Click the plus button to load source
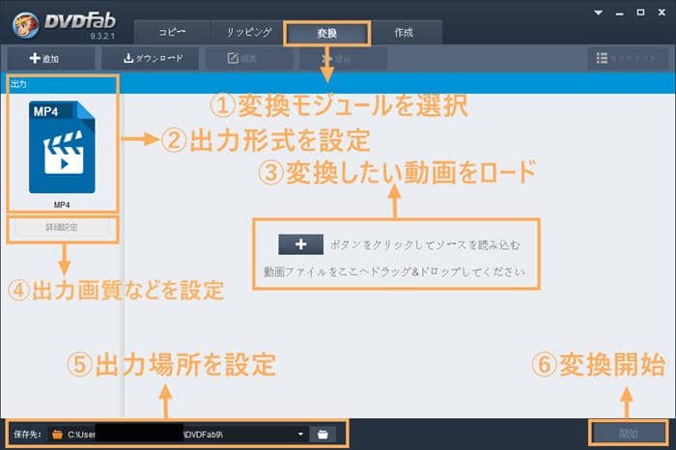 pyautogui.click(x=299, y=243)
